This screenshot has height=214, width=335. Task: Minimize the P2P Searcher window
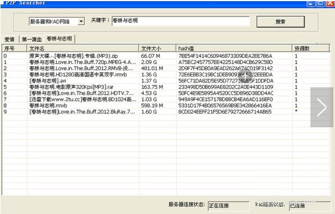311,3
